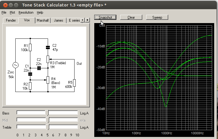Click the Mid slider handle
This screenshot has width=218, height=139.
click(x=47, y=120)
